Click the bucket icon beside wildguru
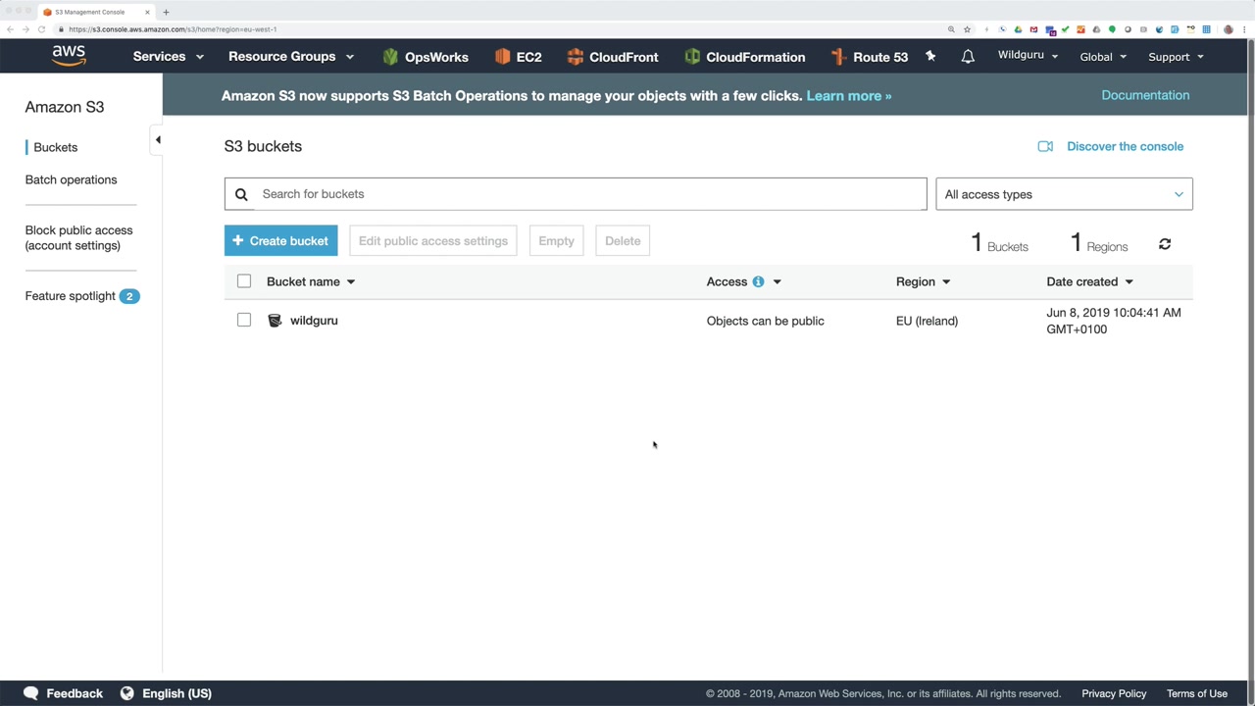This screenshot has width=1255, height=706. coord(275,321)
